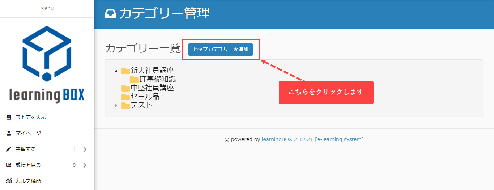Collapse the 新人社員講座 tree node

(116, 71)
